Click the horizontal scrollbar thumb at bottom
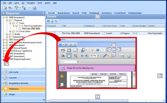The image size is (167, 103). (x=88, y=101)
